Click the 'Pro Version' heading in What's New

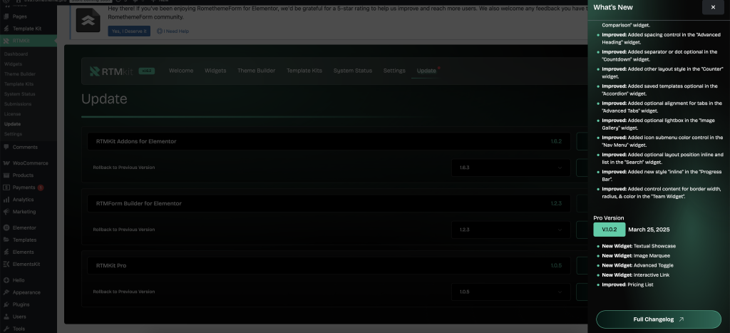click(x=609, y=218)
